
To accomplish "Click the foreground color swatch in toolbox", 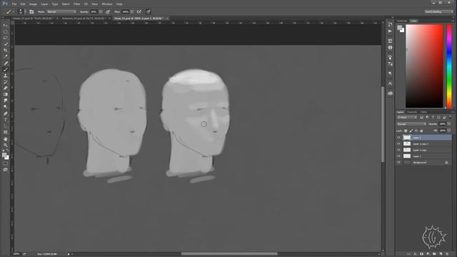I will click(4, 156).
